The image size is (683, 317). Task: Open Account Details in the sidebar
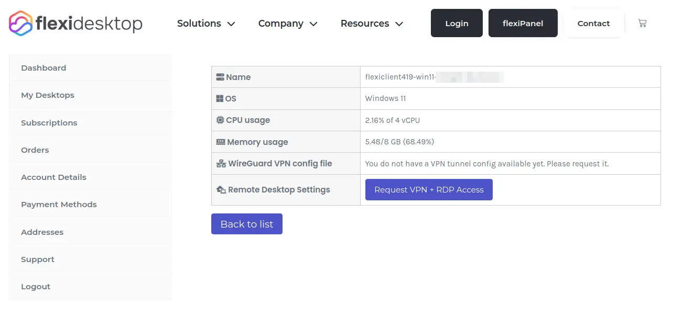click(91, 177)
